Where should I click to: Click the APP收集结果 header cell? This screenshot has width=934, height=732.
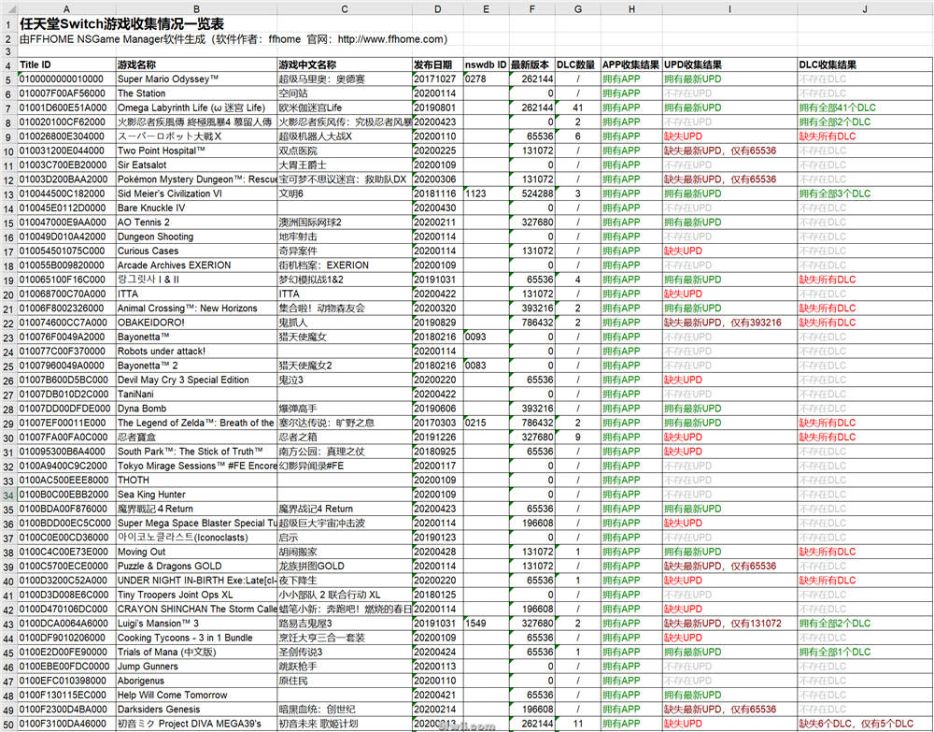click(x=631, y=65)
